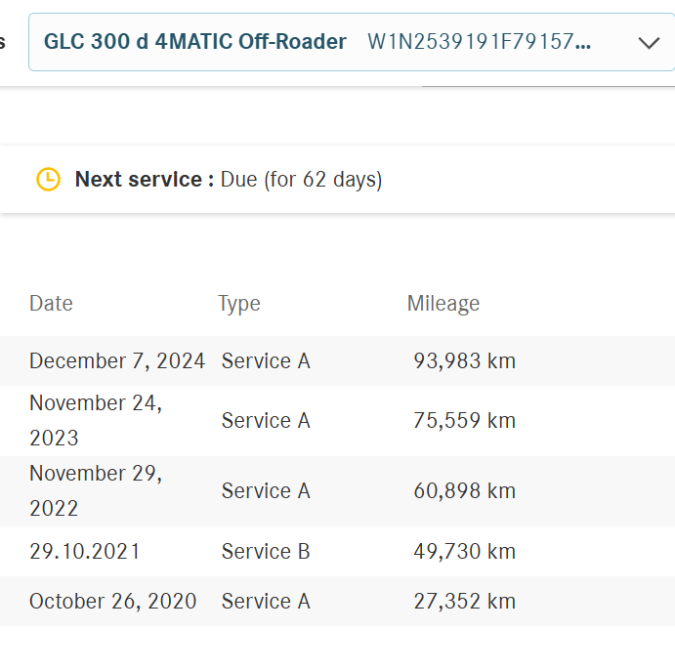Open the October 26, 2020 service row

(x=338, y=601)
